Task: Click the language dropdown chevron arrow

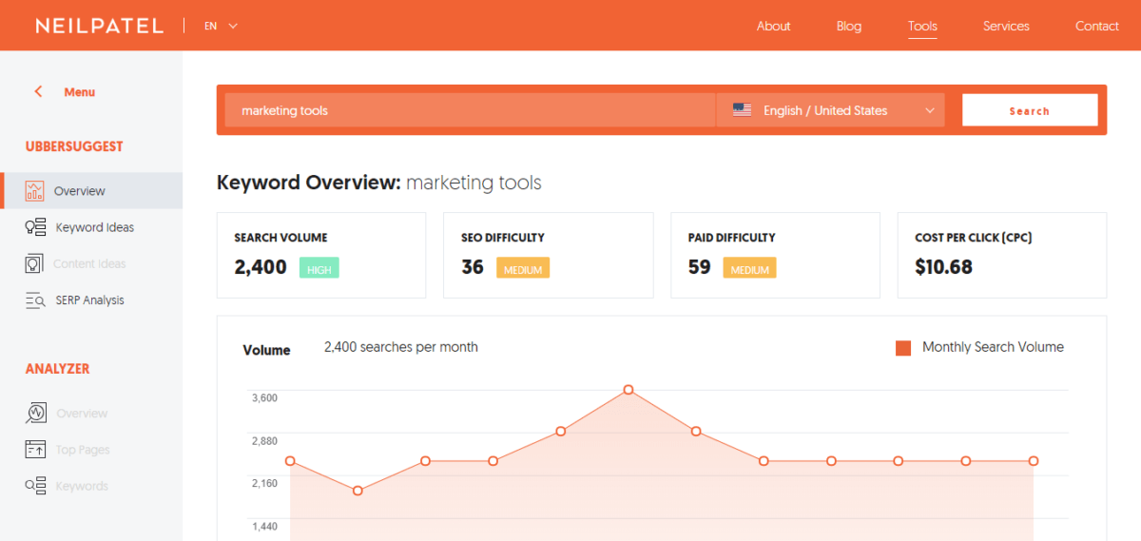Action: click(930, 110)
